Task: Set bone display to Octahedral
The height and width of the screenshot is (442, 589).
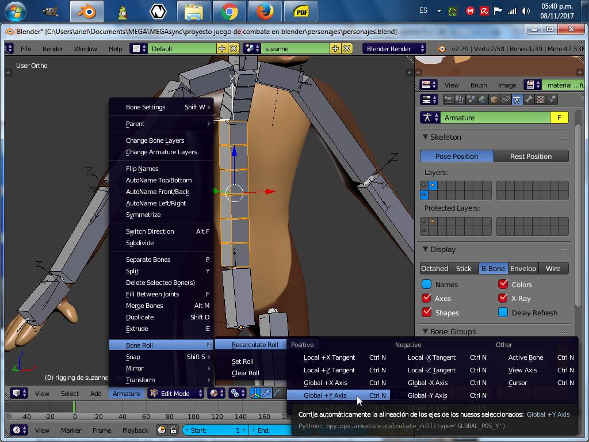Action: click(435, 268)
